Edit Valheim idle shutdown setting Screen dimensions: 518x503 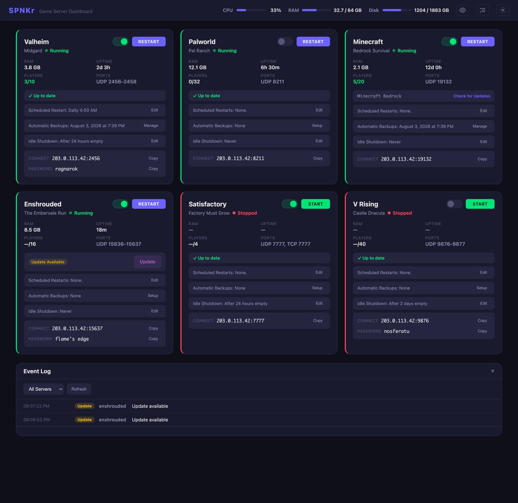(x=155, y=141)
